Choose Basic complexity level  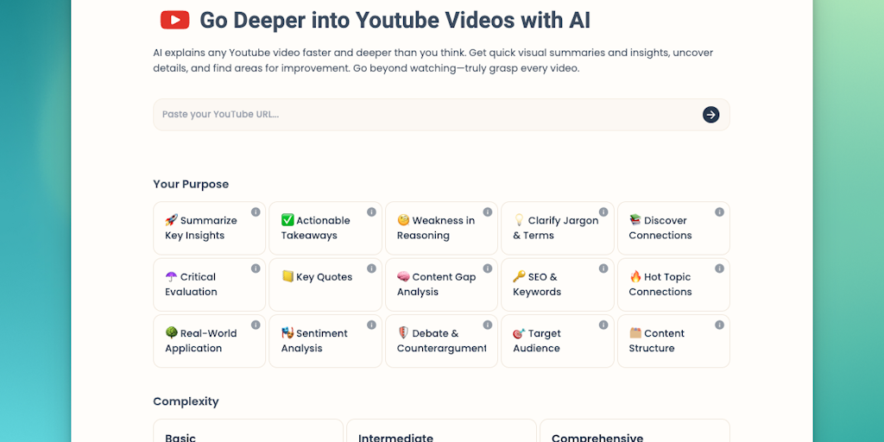point(249,433)
